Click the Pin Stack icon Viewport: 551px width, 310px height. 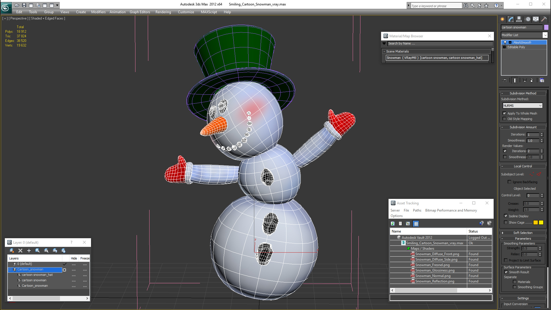[x=505, y=80]
